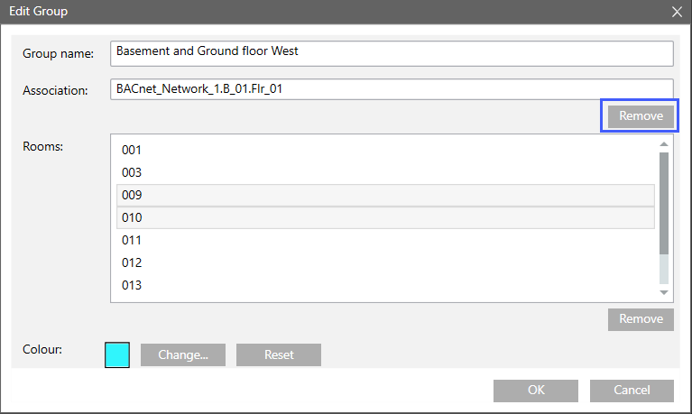
Task: Focus the Association field with BACnet path
Action: coord(390,89)
